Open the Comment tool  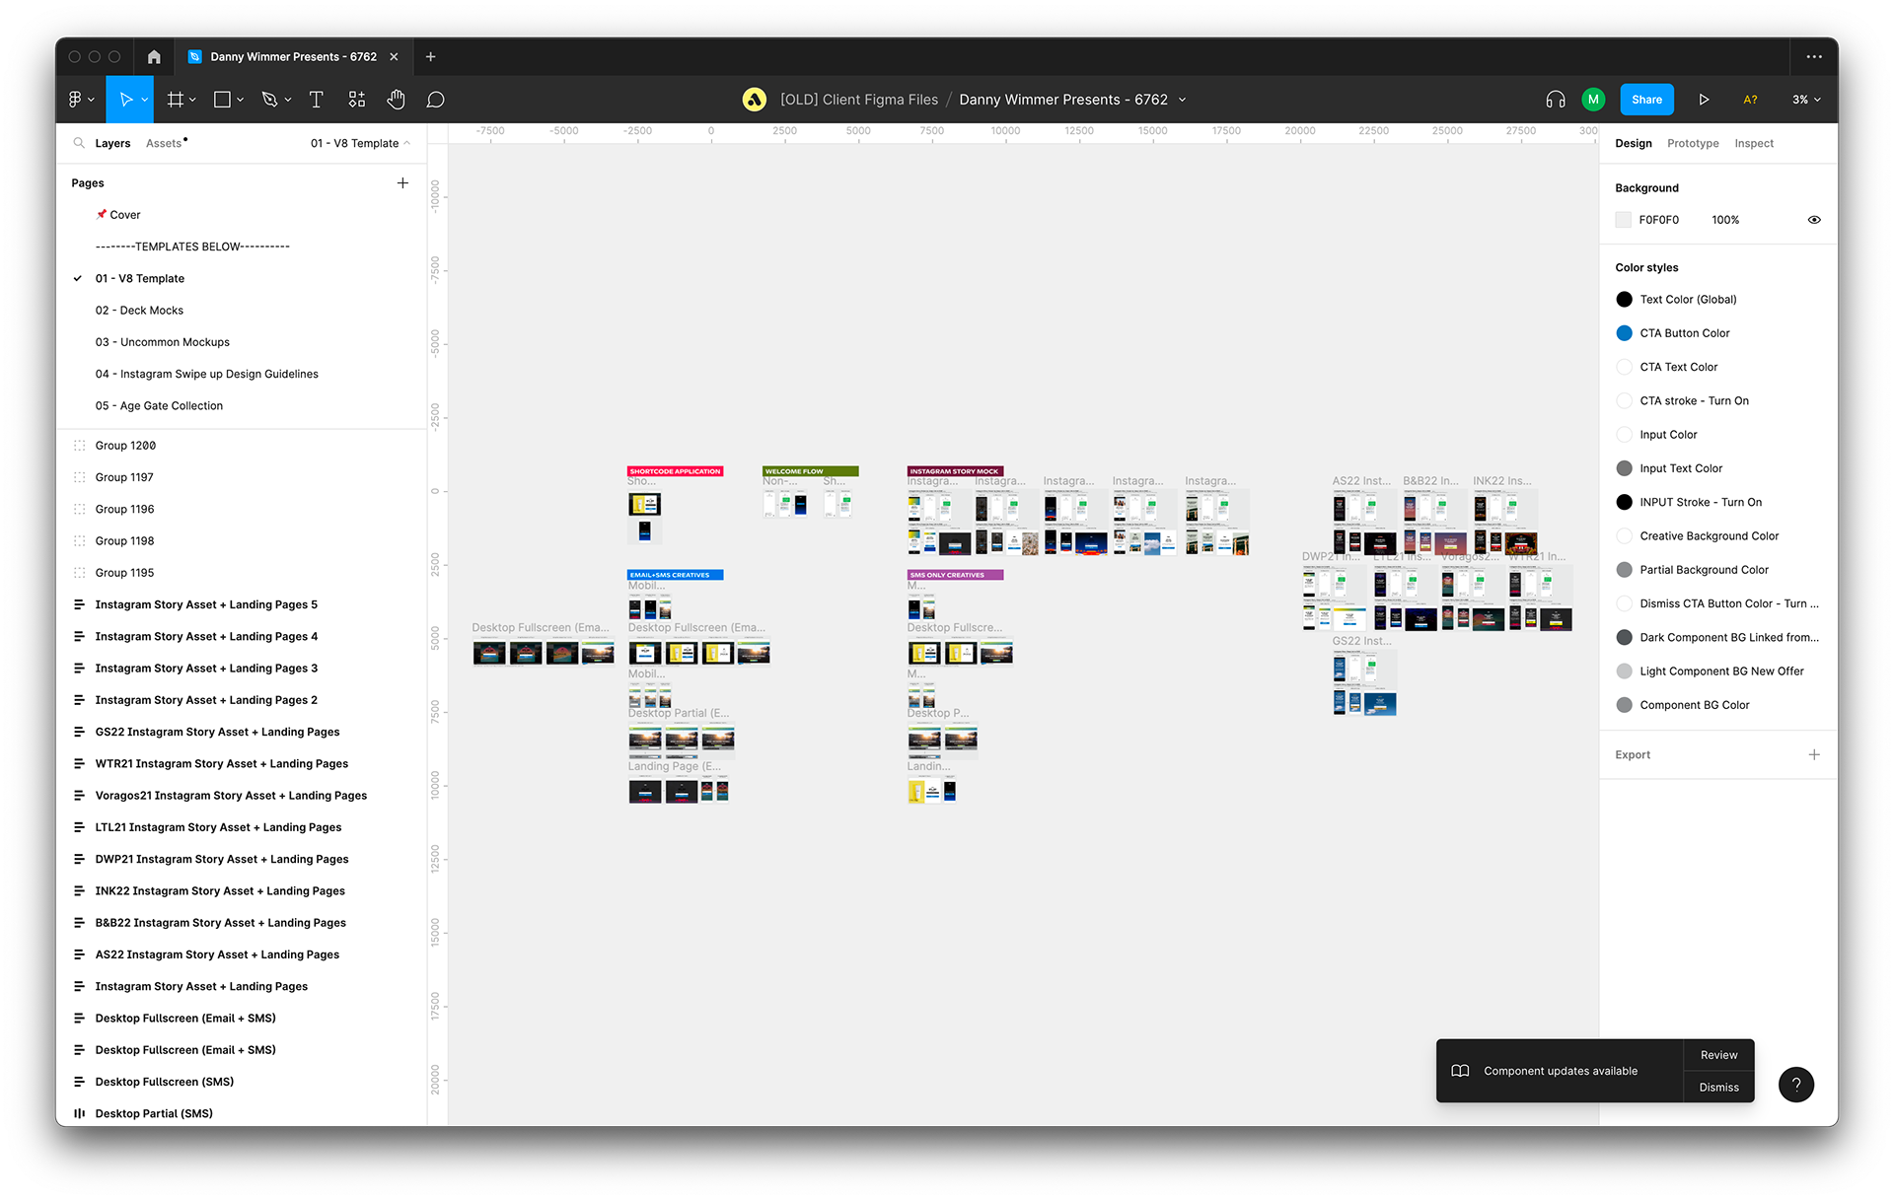[435, 100]
